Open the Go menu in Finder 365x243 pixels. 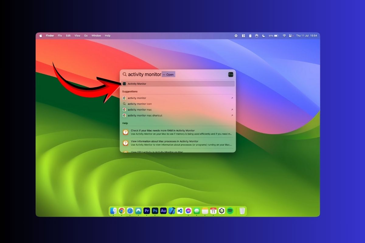point(86,36)
